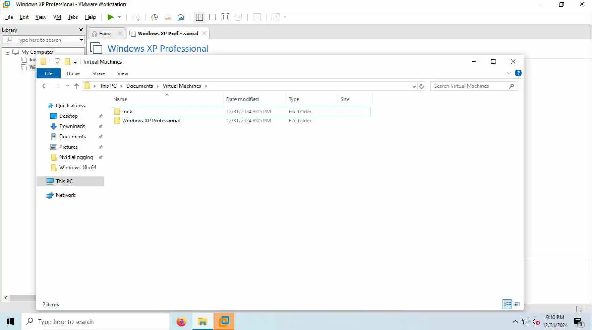The image size is (592, 330).
Task: Open the Explorer File tab
Action: [49, 73]
